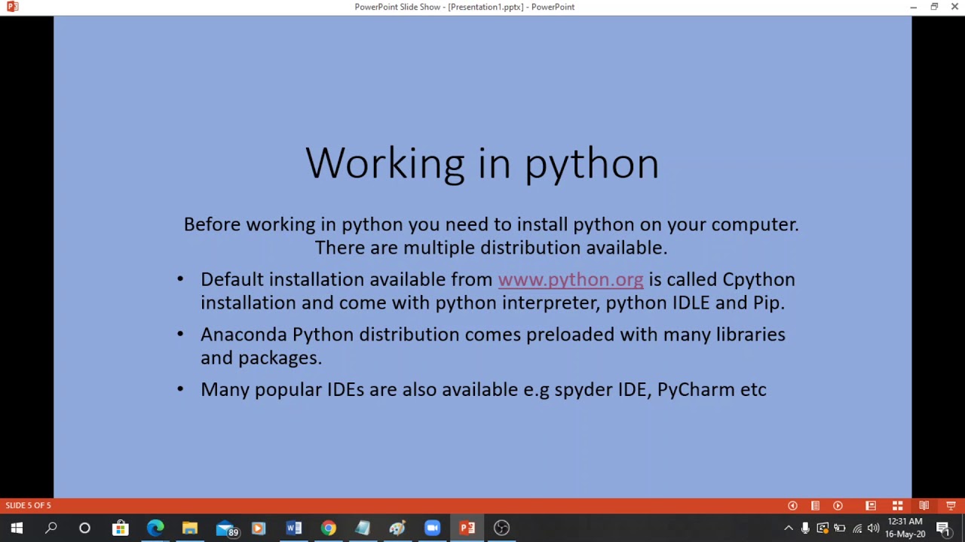The width and height of the screenshot is (965, 542).
Task: Open Wi-Fi network settings in tray
Action: coord(857,528)
